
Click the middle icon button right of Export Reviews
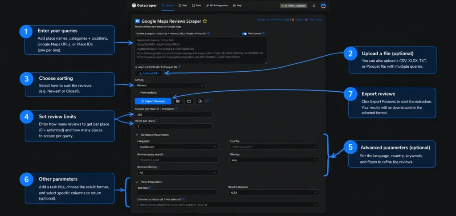click(189, 101)
